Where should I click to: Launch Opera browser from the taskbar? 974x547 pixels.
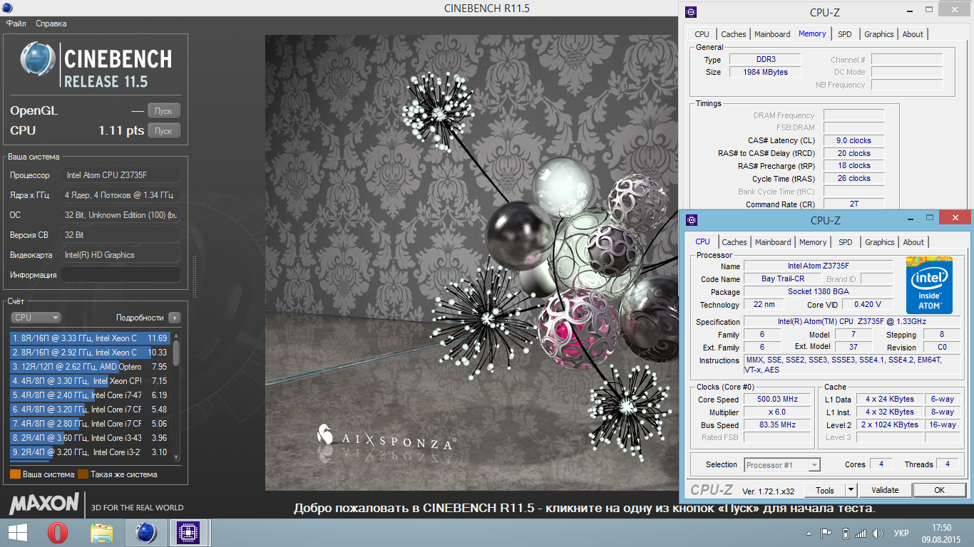click(x=58, y=533)
